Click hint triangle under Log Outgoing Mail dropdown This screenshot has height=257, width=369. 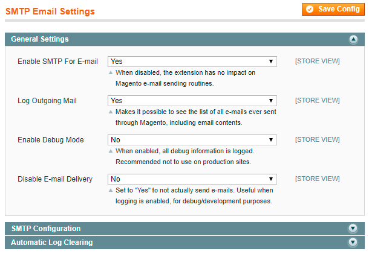[110, 112]
